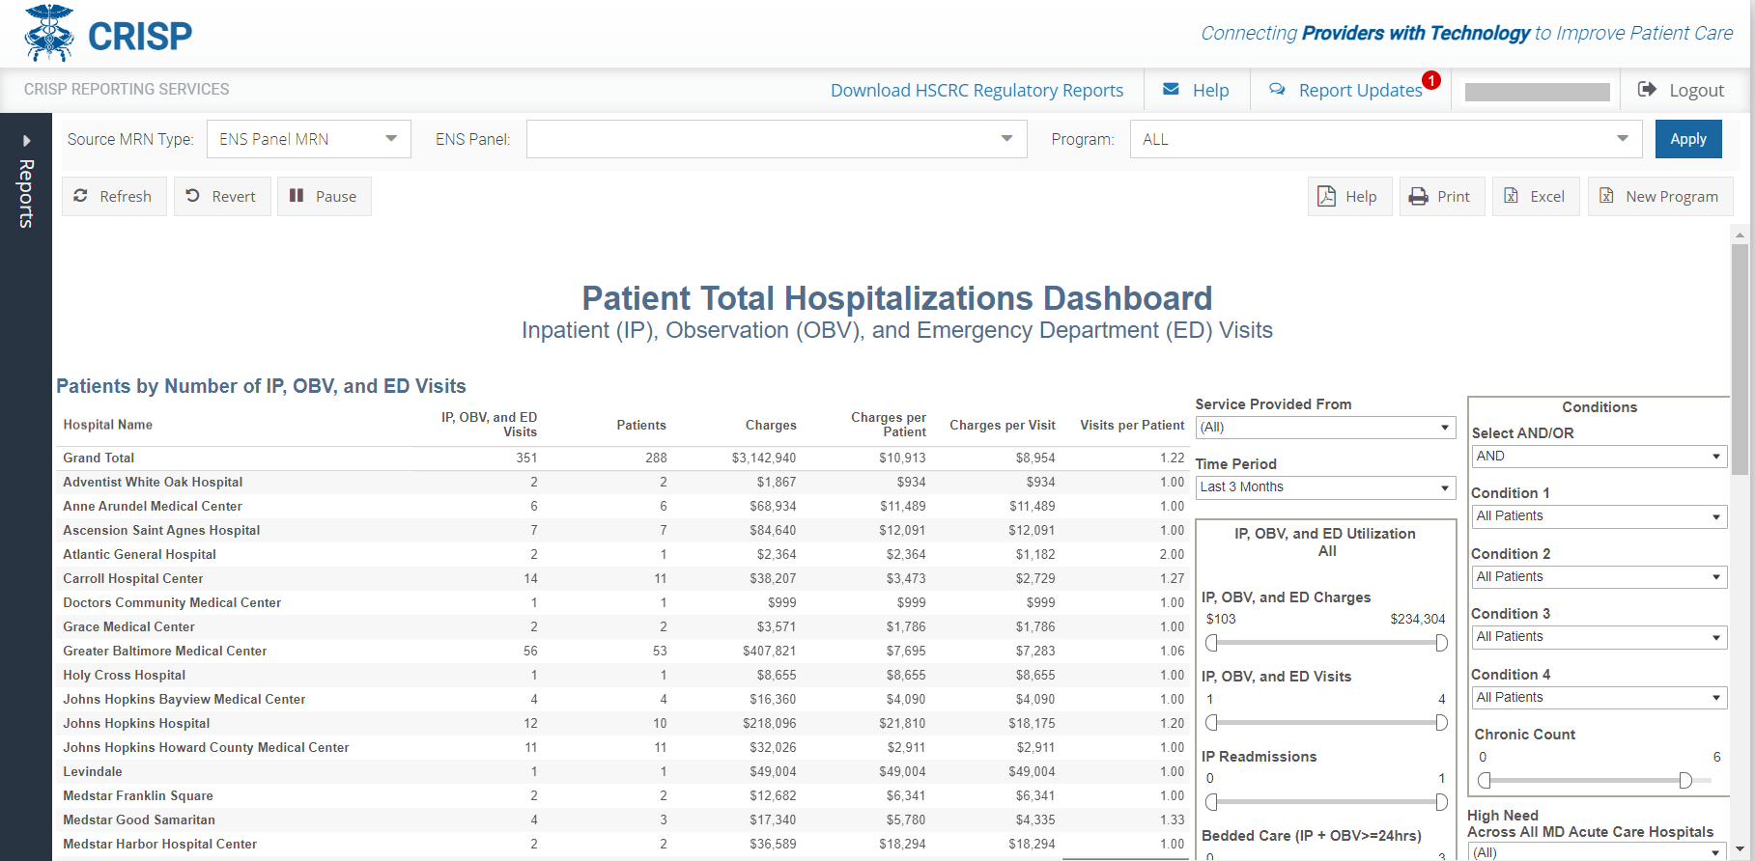Screen dimensions: 1755x861
Task: Open the Program ALL dropdown
Action: coord(1386,139)
